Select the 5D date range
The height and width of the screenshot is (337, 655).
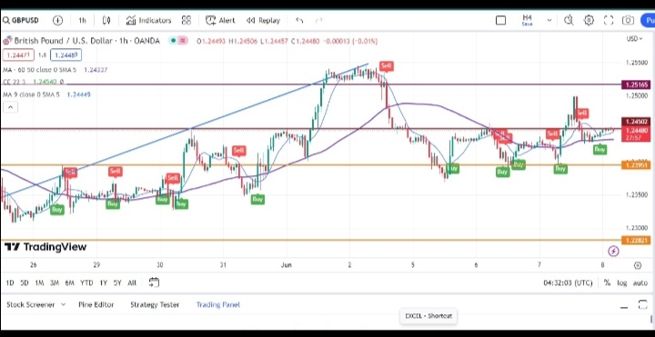click(x=25, y=282)
